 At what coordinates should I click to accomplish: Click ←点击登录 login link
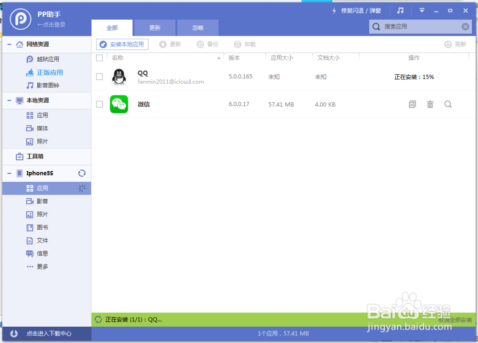click(51, 25)
